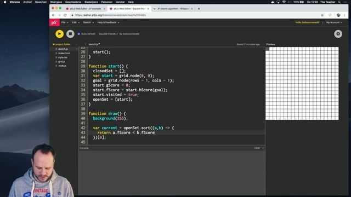Viewport: 351px width, 197px height.
Task: Close the Wikipedia A* search tab
Action: [x=192, y=9]
